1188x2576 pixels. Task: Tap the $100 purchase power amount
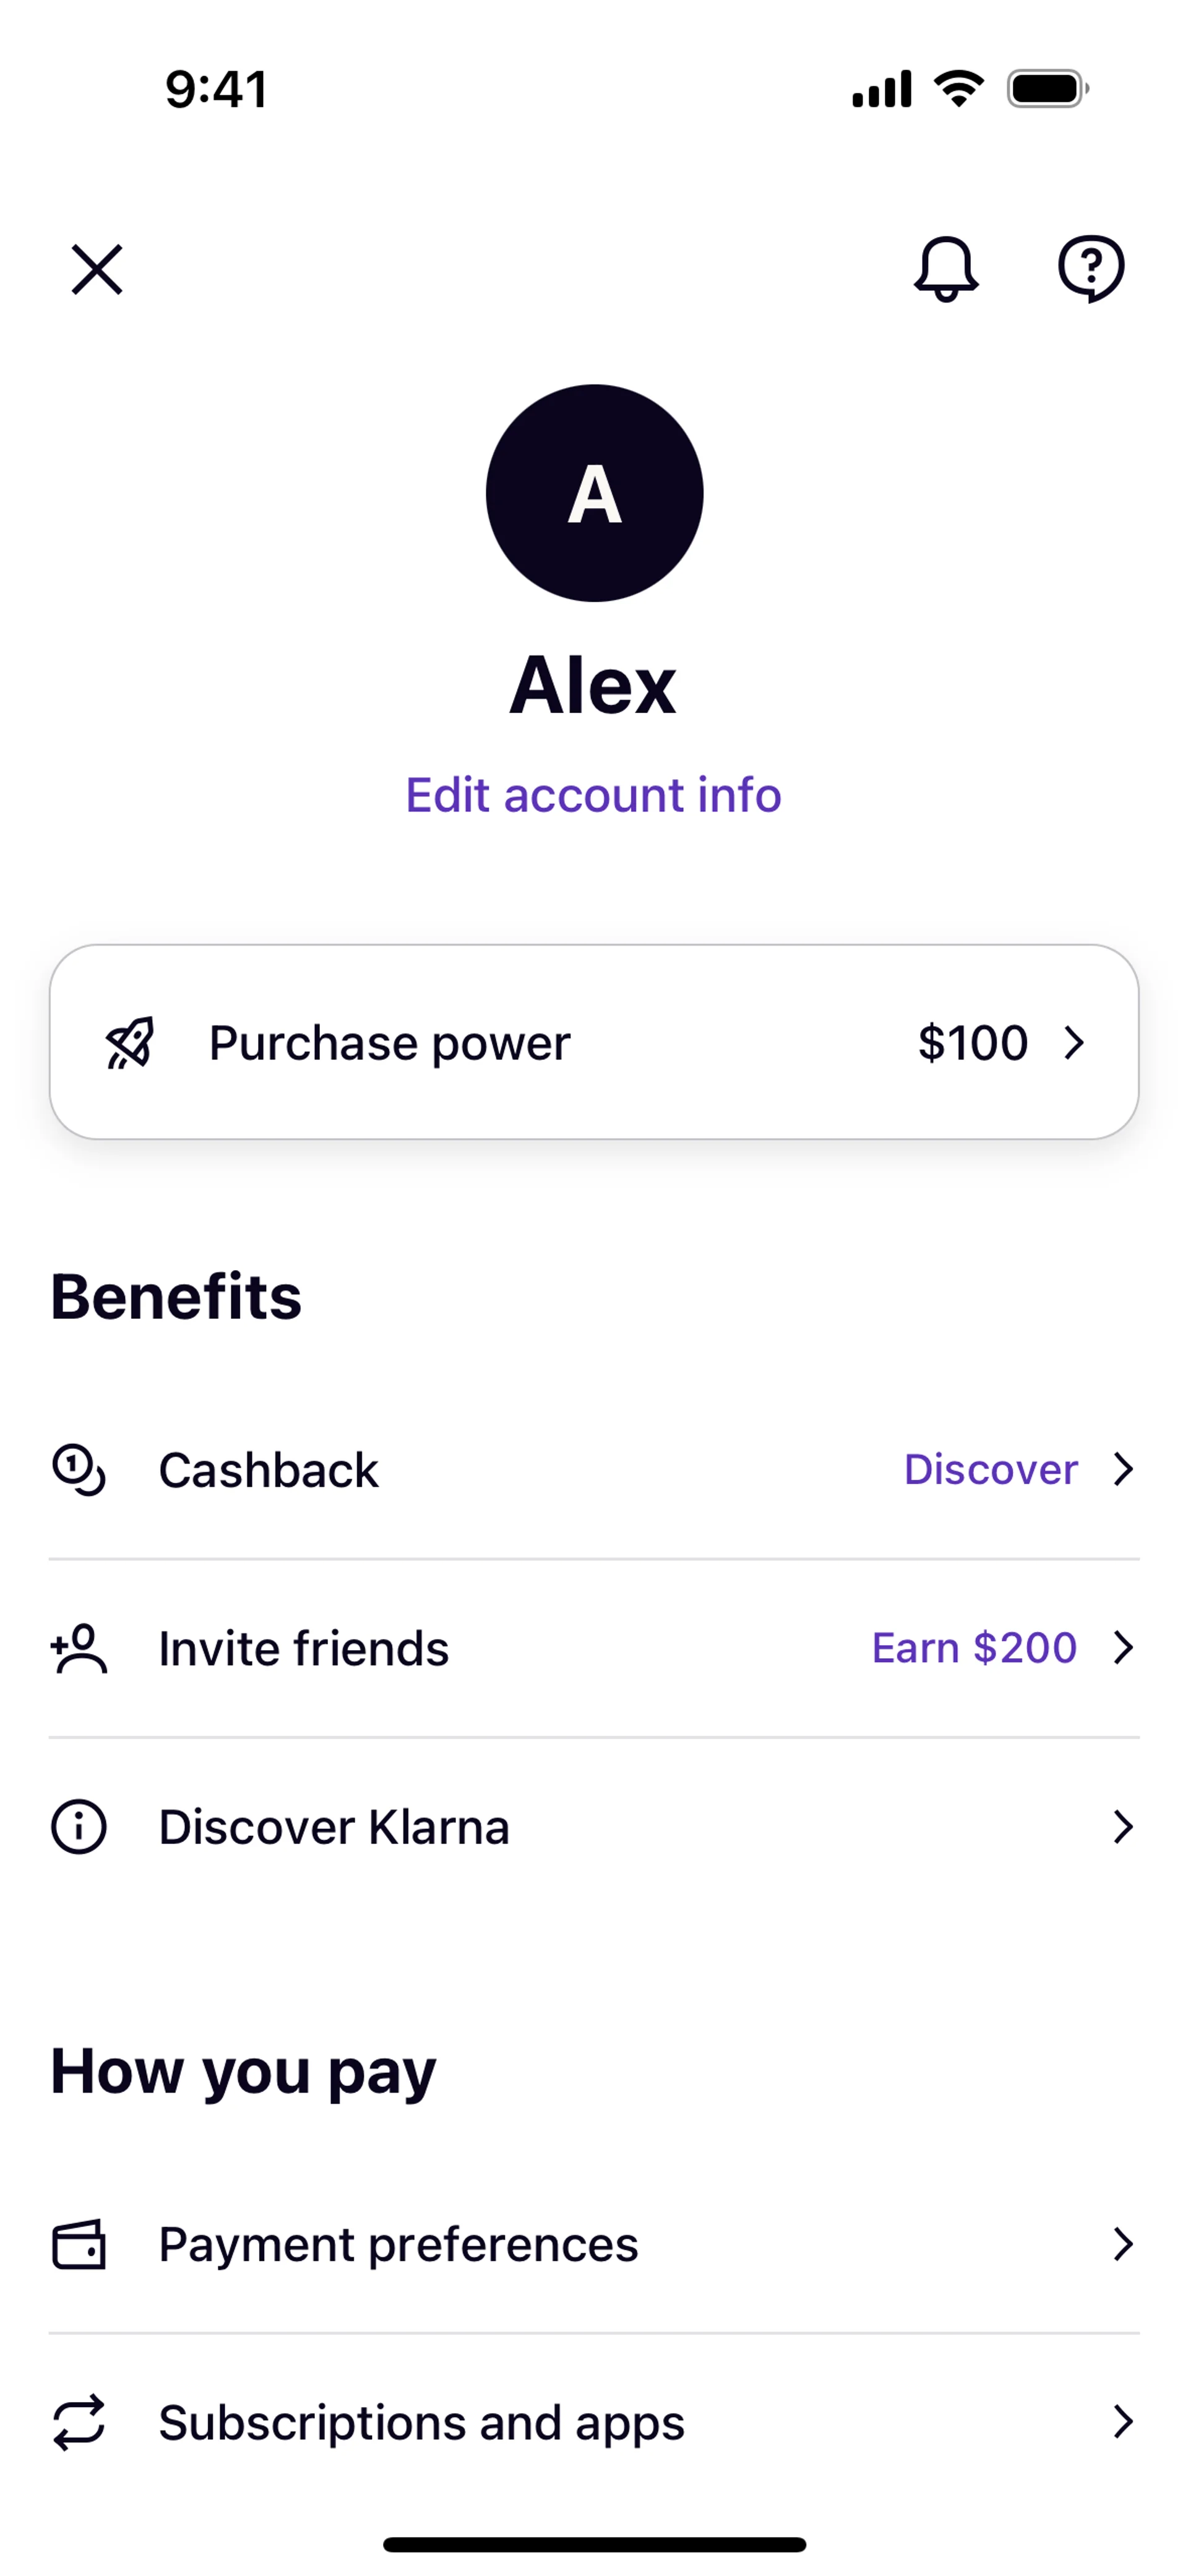pyautogui.click(x=973, y=1043)
